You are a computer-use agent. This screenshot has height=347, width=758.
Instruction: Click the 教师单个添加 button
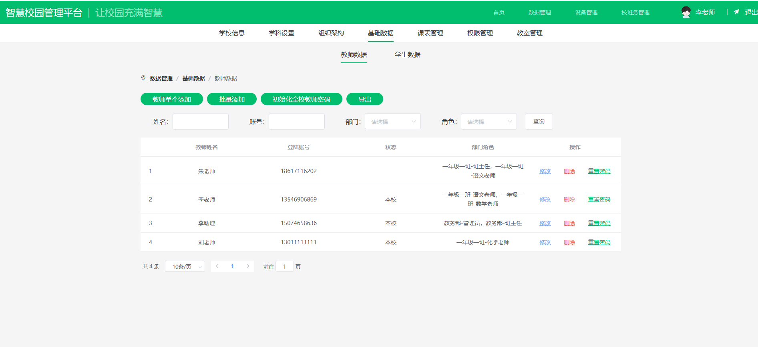(171, 99)
